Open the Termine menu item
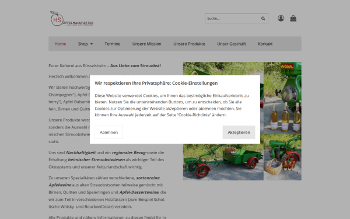The height and width of the screenshot is (219, 350). (x=113, y=44)
